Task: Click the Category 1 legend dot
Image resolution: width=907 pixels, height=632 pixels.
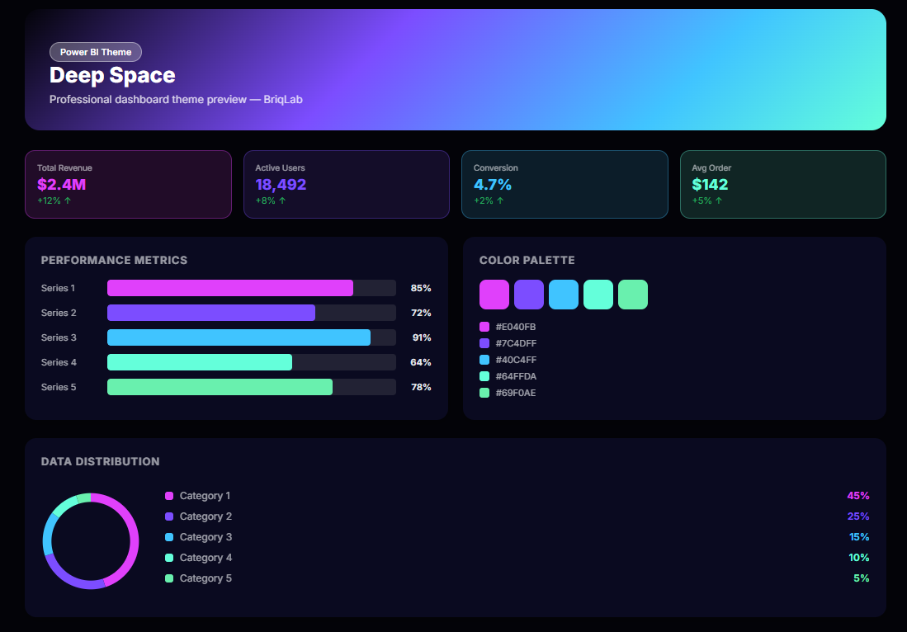Action: tap(169, 496)
